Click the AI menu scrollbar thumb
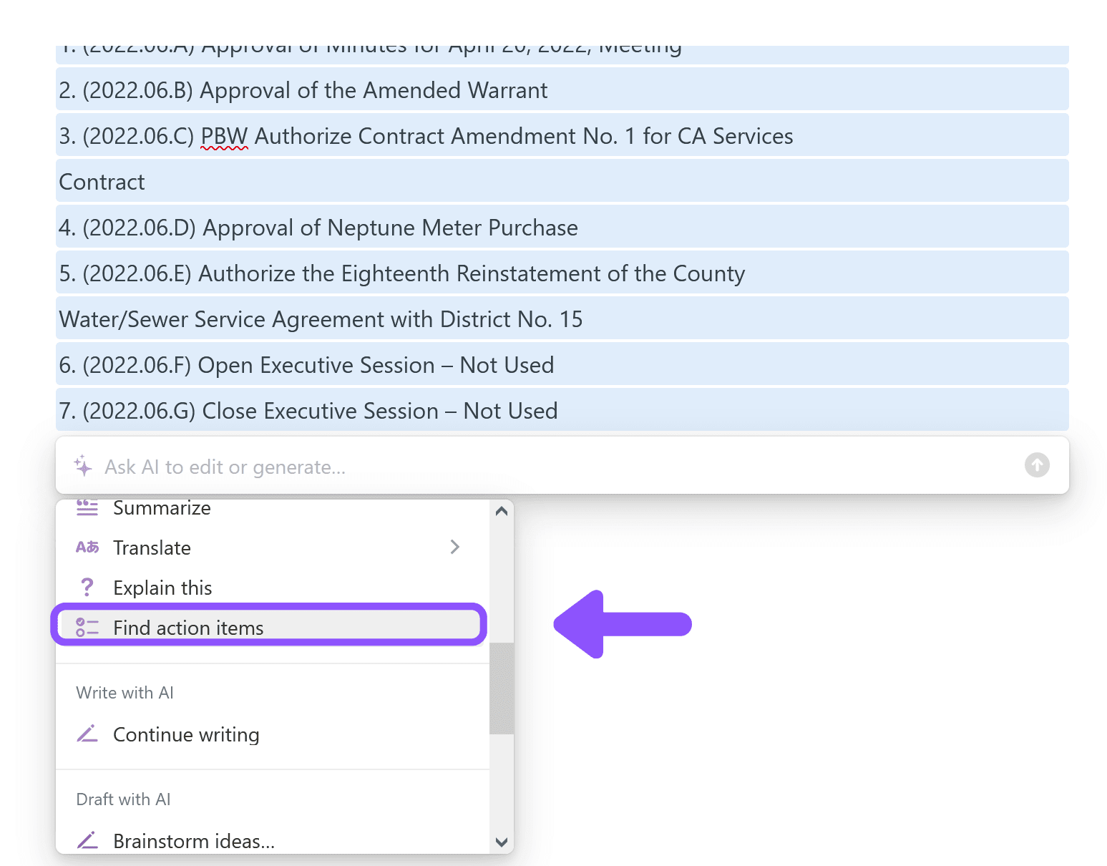The image size is (1107, 866). tap(502, 688)
